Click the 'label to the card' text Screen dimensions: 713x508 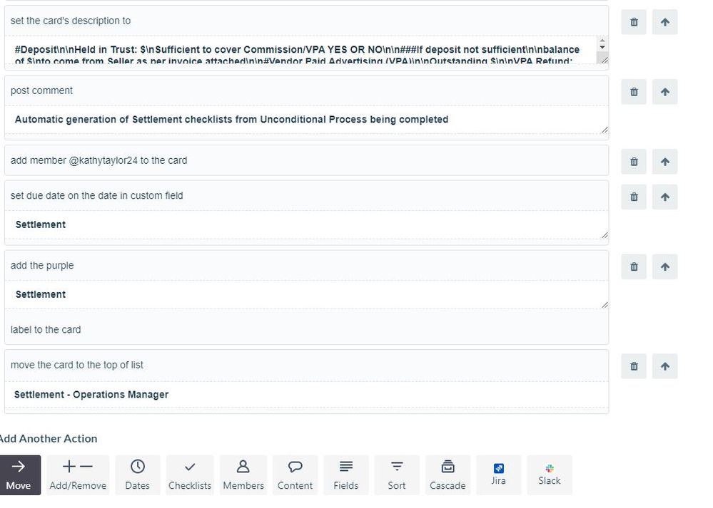pos(46,330)
